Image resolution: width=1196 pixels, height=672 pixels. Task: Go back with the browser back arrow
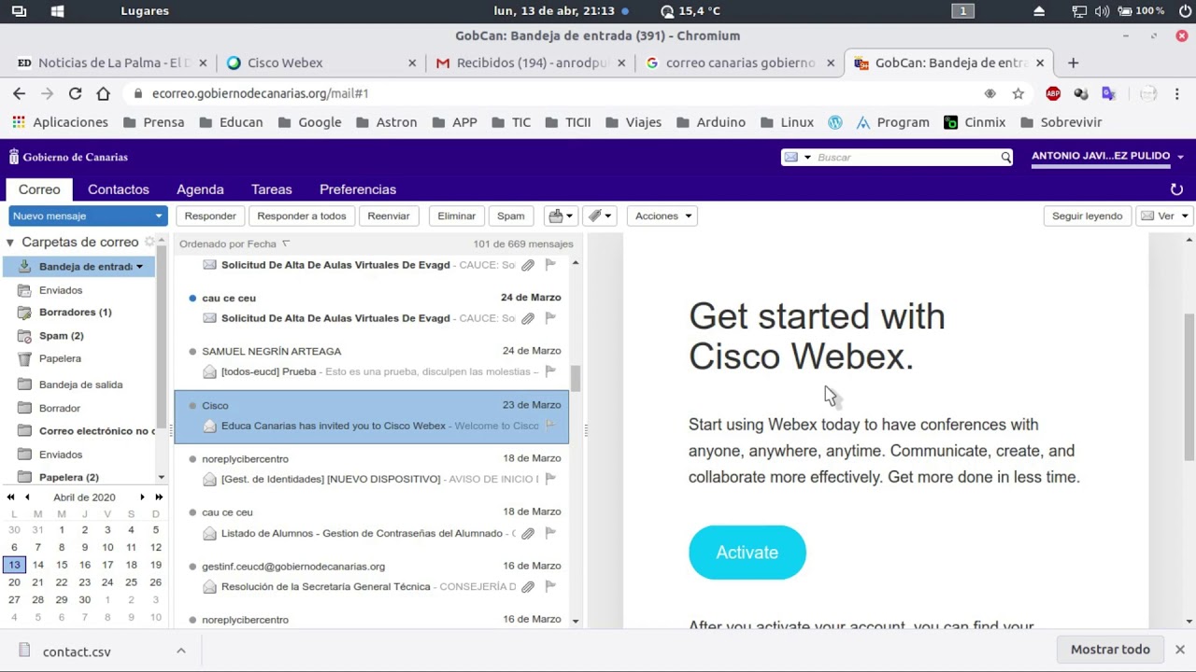[x=19, y=93]
